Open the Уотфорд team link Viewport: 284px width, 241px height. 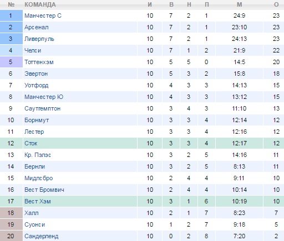(37, 85)
